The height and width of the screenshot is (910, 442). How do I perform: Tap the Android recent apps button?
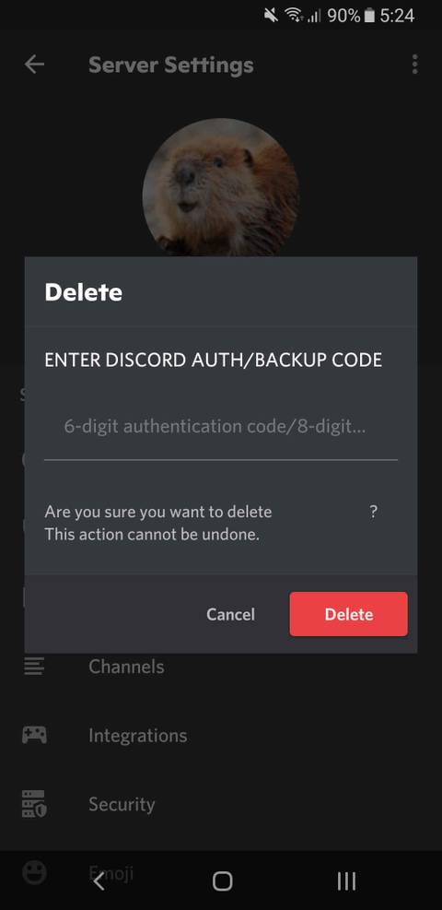tap(346, 881)
